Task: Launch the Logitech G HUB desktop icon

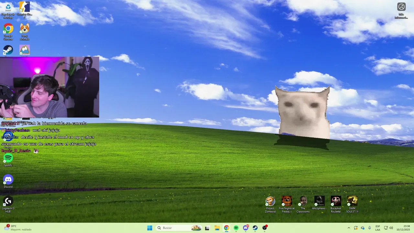Action: coord(8,205)
